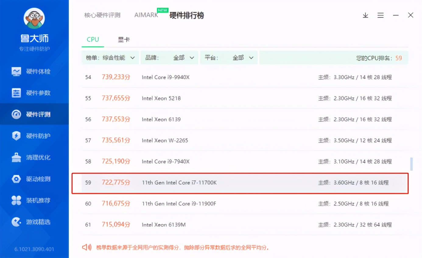422x258 pixels.
Task: Select the Intel Xeon W-2265 row
Action: (x=245, y=140)
